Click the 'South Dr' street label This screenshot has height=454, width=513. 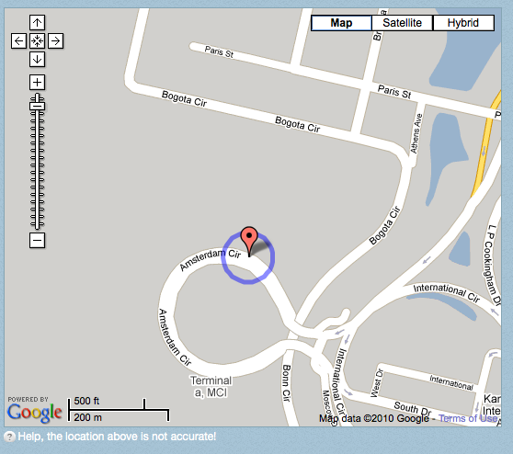point(413,408)
